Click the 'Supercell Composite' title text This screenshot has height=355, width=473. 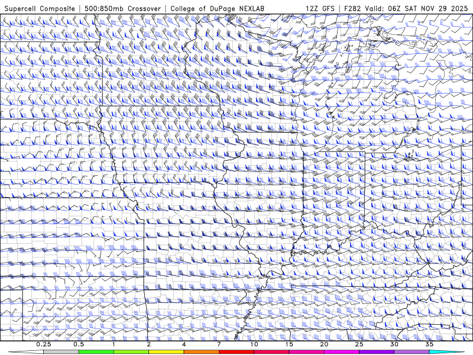40,9
